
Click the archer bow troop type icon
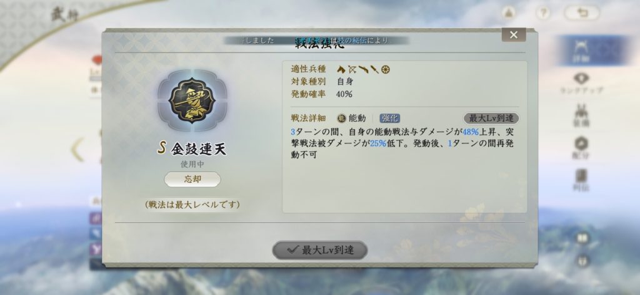[x=352, y=70]
